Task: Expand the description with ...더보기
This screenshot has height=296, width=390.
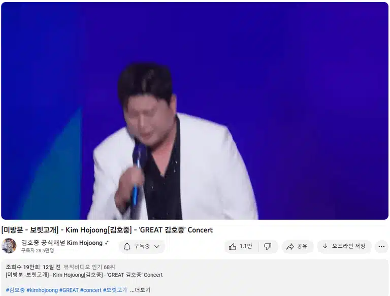Action: pyautogui.click(x=140, y=290)
